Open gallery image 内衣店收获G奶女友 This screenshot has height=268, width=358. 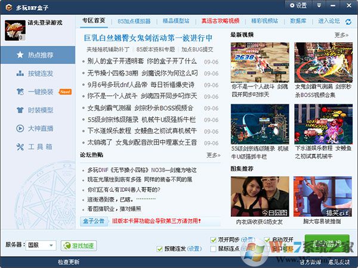pyautogui.click(x=260, y=197)
